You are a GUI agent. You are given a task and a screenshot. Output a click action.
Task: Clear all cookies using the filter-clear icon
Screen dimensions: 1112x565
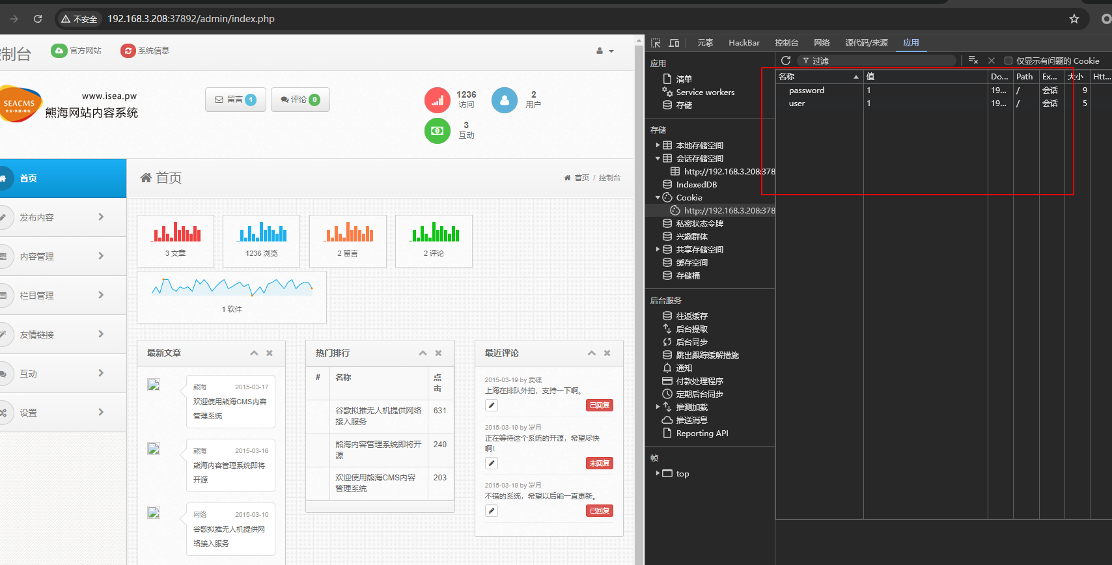[973, 61]
